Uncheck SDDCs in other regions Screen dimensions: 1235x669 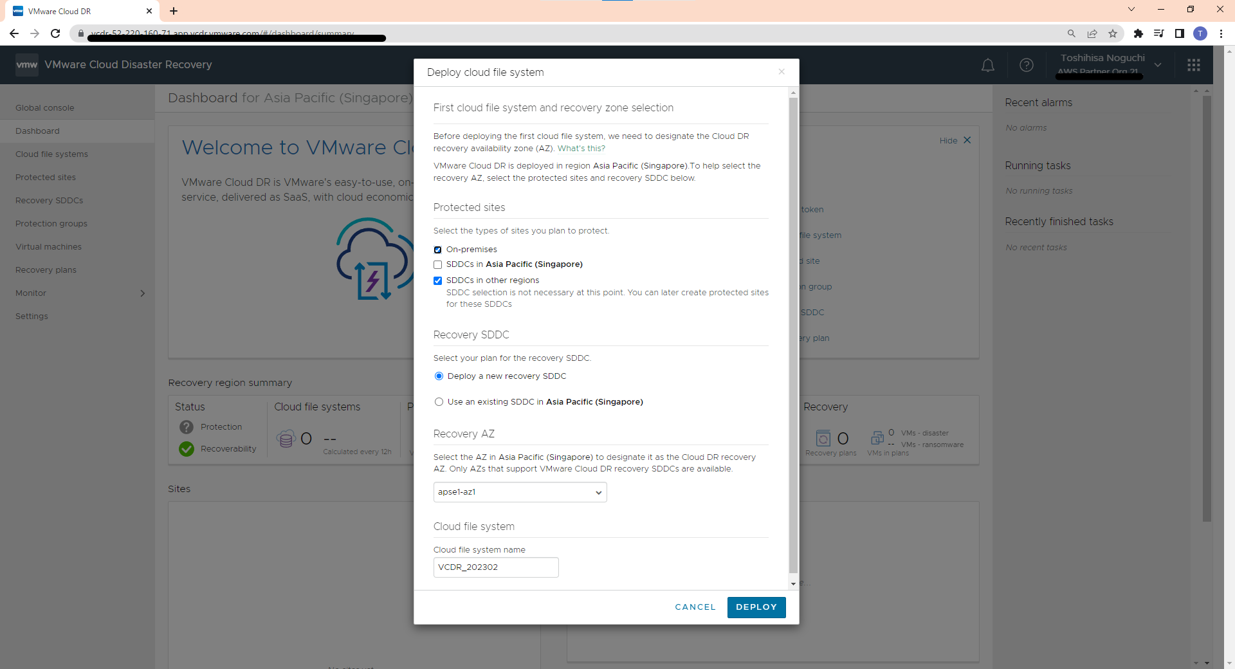[x=437, y=280]
